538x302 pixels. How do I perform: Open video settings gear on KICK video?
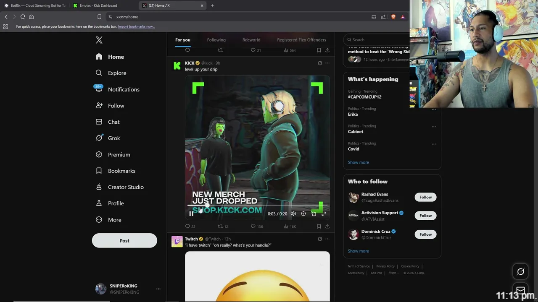(x=303, y=213)
